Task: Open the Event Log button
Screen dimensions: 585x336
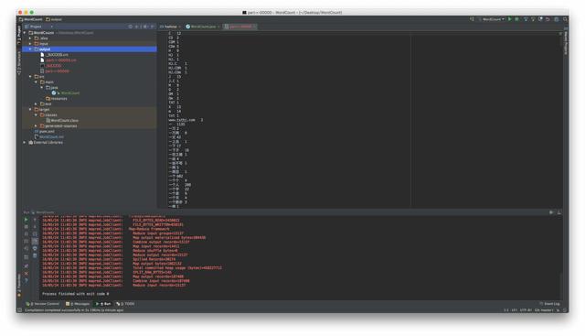Action: point(549,304)
